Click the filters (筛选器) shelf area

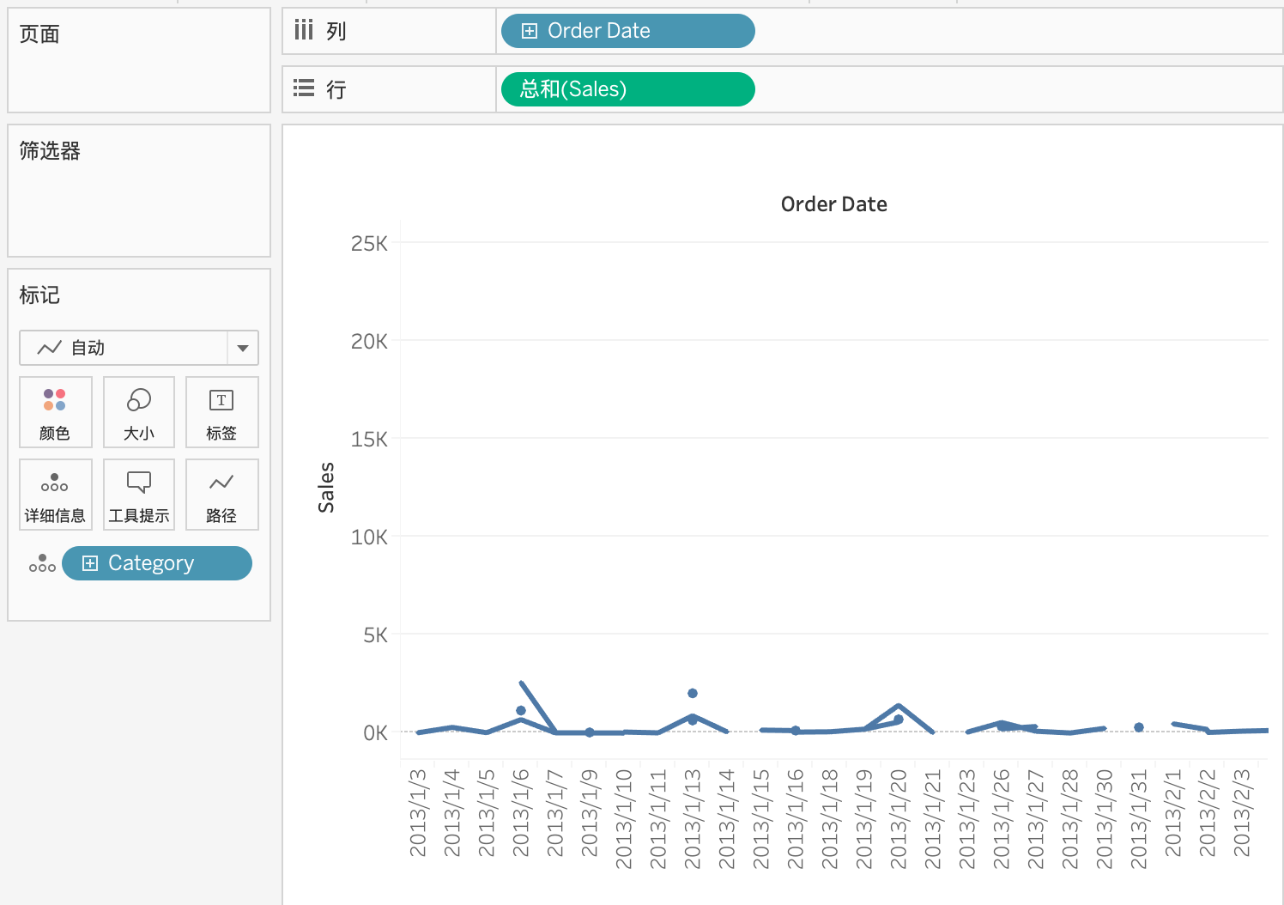point(139,191)
